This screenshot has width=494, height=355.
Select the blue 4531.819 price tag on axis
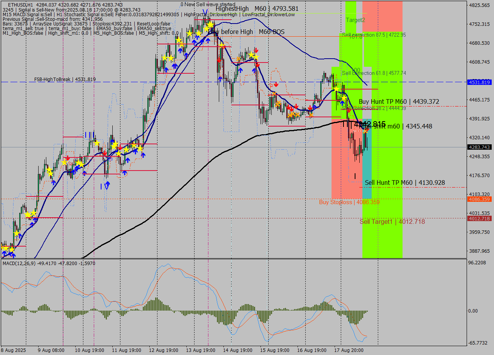click(479, 82)
